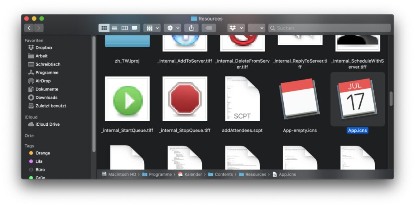
Task: Click the Share toolbar button
Action: click(x=191, y=28)
